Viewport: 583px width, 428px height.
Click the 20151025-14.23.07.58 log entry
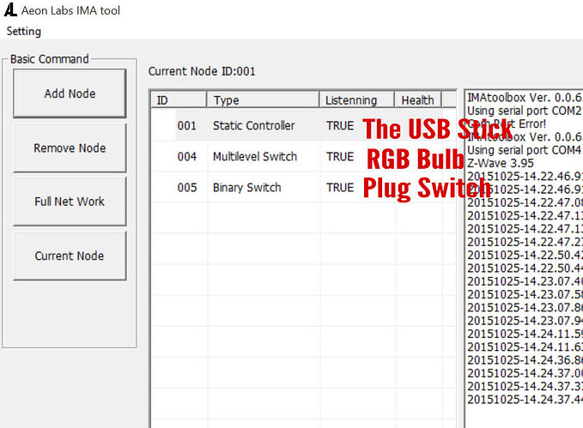pos(525,294)
